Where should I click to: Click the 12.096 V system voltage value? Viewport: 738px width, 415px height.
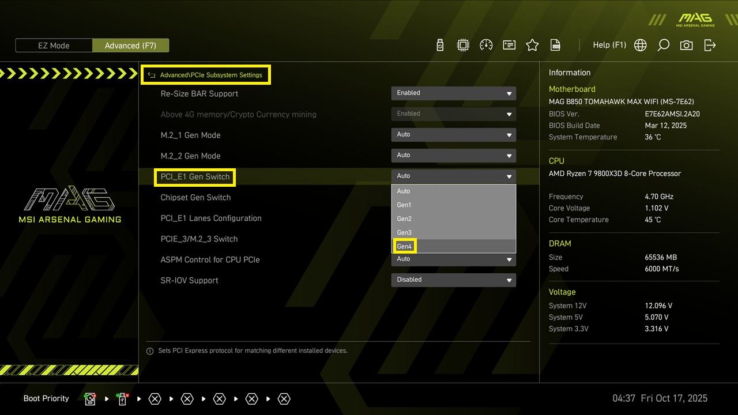(658, 305)
